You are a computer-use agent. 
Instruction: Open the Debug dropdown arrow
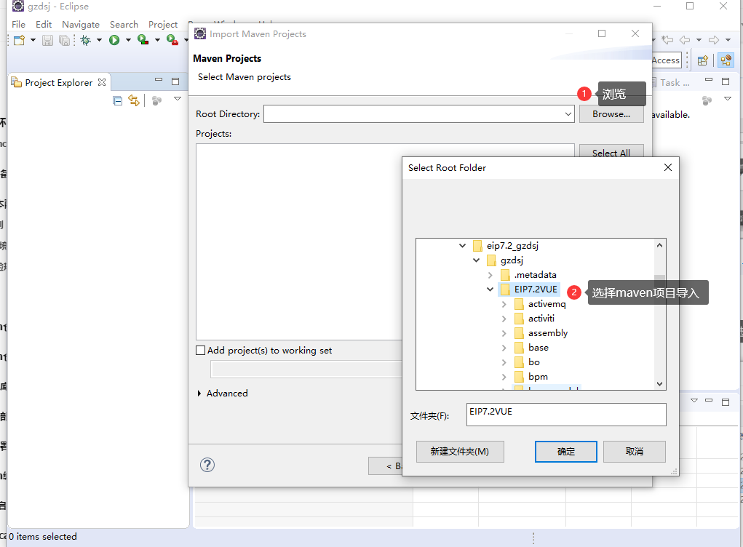pyautogui.click(x=99, y=40)
